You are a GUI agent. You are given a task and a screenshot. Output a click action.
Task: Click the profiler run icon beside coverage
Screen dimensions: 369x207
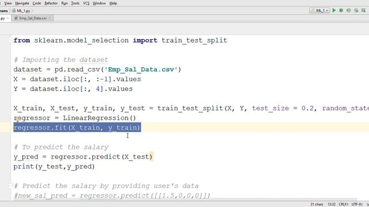[x=356, y=10]
